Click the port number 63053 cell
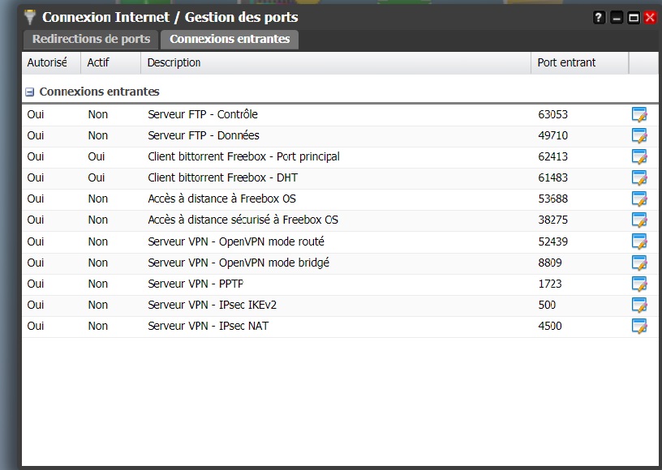662x470 pixels. (x=553, y=114)
